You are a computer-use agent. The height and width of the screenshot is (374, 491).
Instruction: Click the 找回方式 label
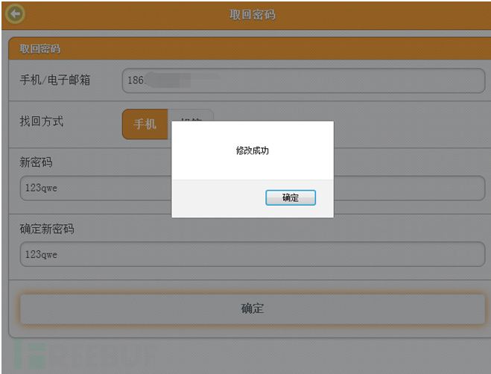(x=42, y=121)
